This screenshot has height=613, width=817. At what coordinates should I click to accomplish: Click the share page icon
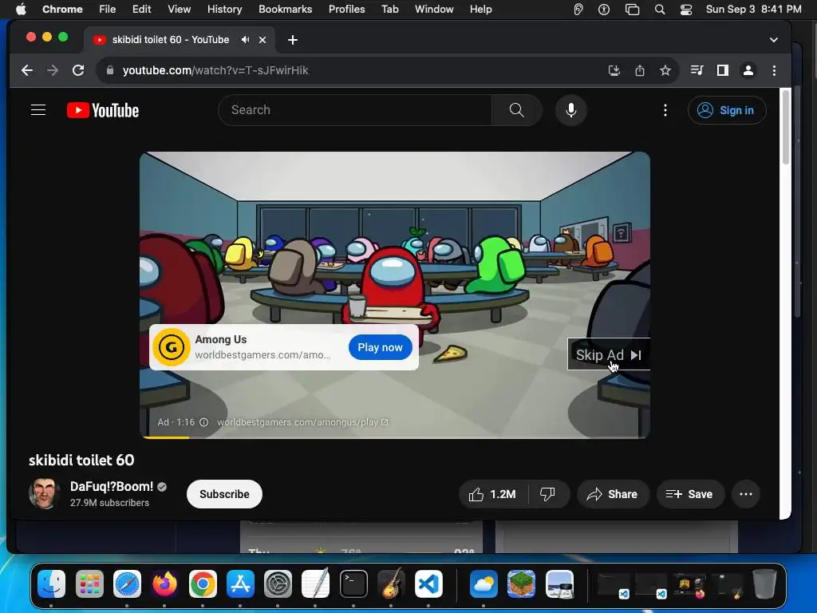click(640, 70)
